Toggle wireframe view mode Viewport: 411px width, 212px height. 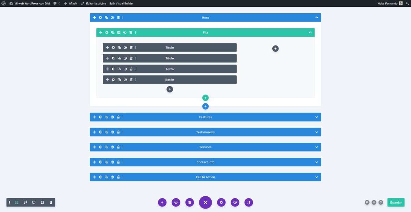(x=16, y=202)
